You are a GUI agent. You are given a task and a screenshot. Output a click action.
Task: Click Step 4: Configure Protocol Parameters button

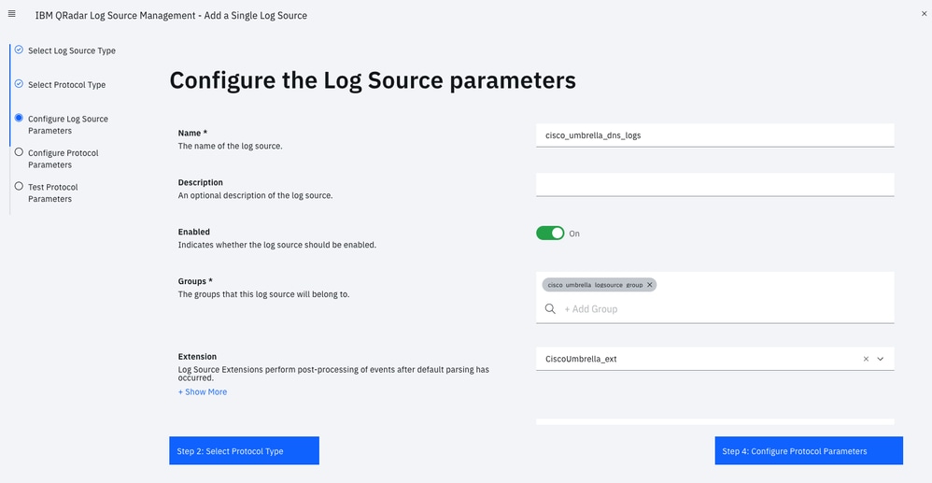[809, 450]
